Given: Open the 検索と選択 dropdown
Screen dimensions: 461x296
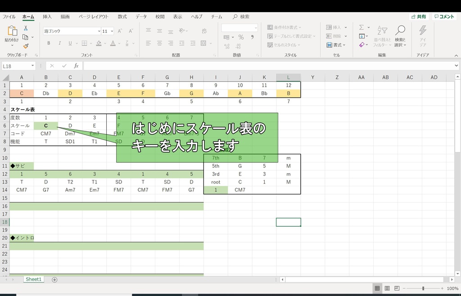Looking at the screenshot, I should pos(400,36).
